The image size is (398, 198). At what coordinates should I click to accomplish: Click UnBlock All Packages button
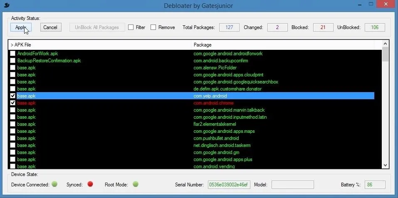coord(97,27)
